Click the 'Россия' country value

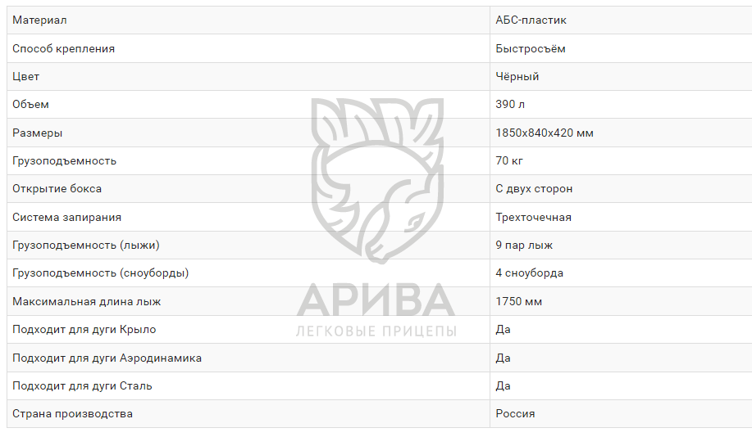point(515,413)
